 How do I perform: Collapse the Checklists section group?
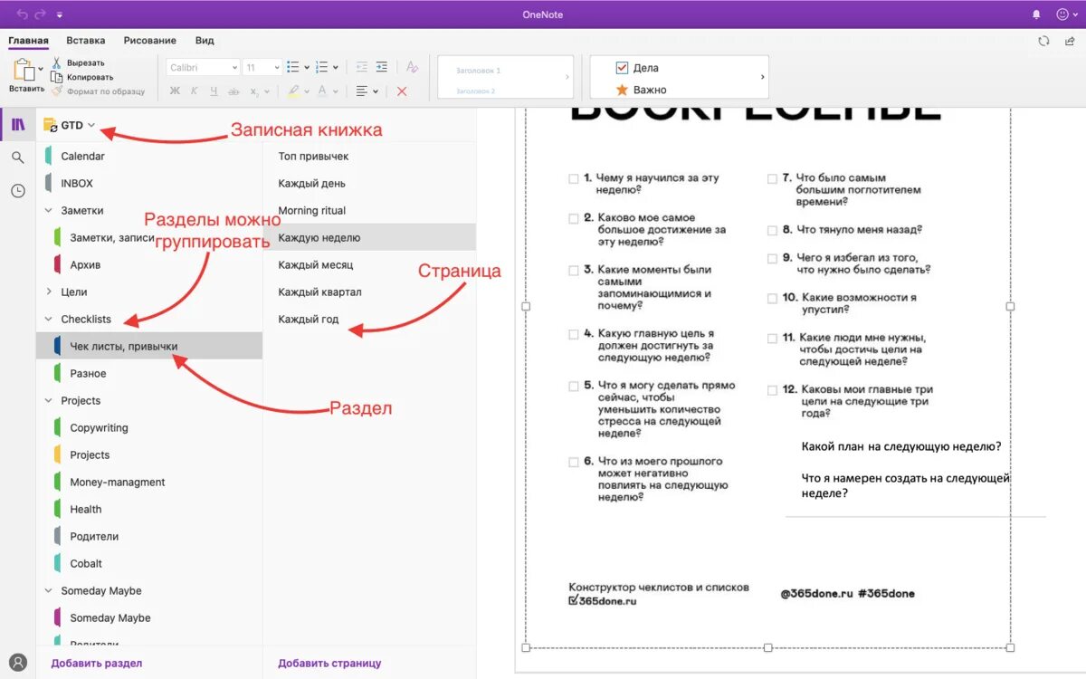point(49,319)
